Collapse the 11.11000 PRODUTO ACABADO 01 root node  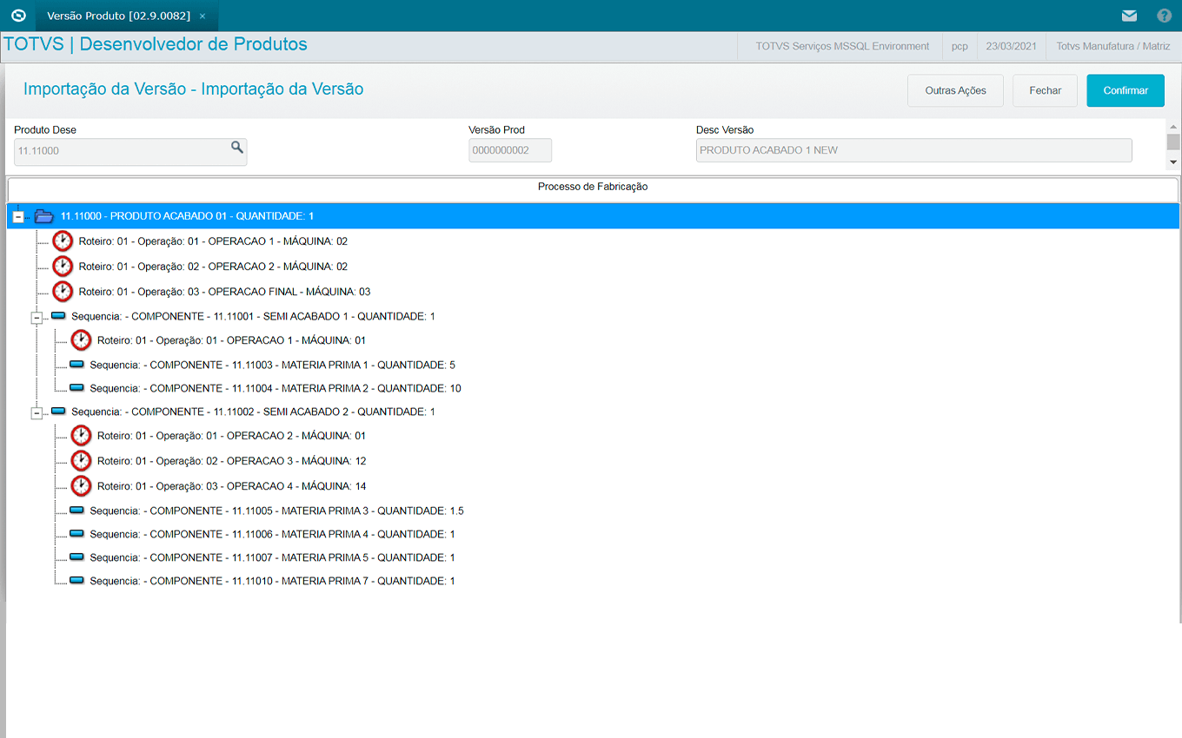(18, 217)
